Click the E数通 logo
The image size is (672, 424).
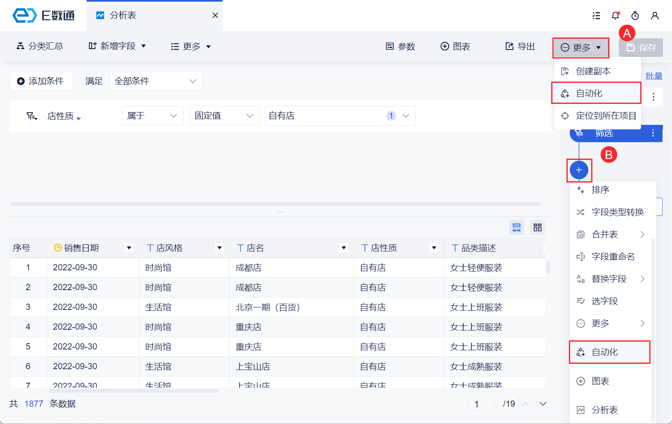(x=44, y=16)
